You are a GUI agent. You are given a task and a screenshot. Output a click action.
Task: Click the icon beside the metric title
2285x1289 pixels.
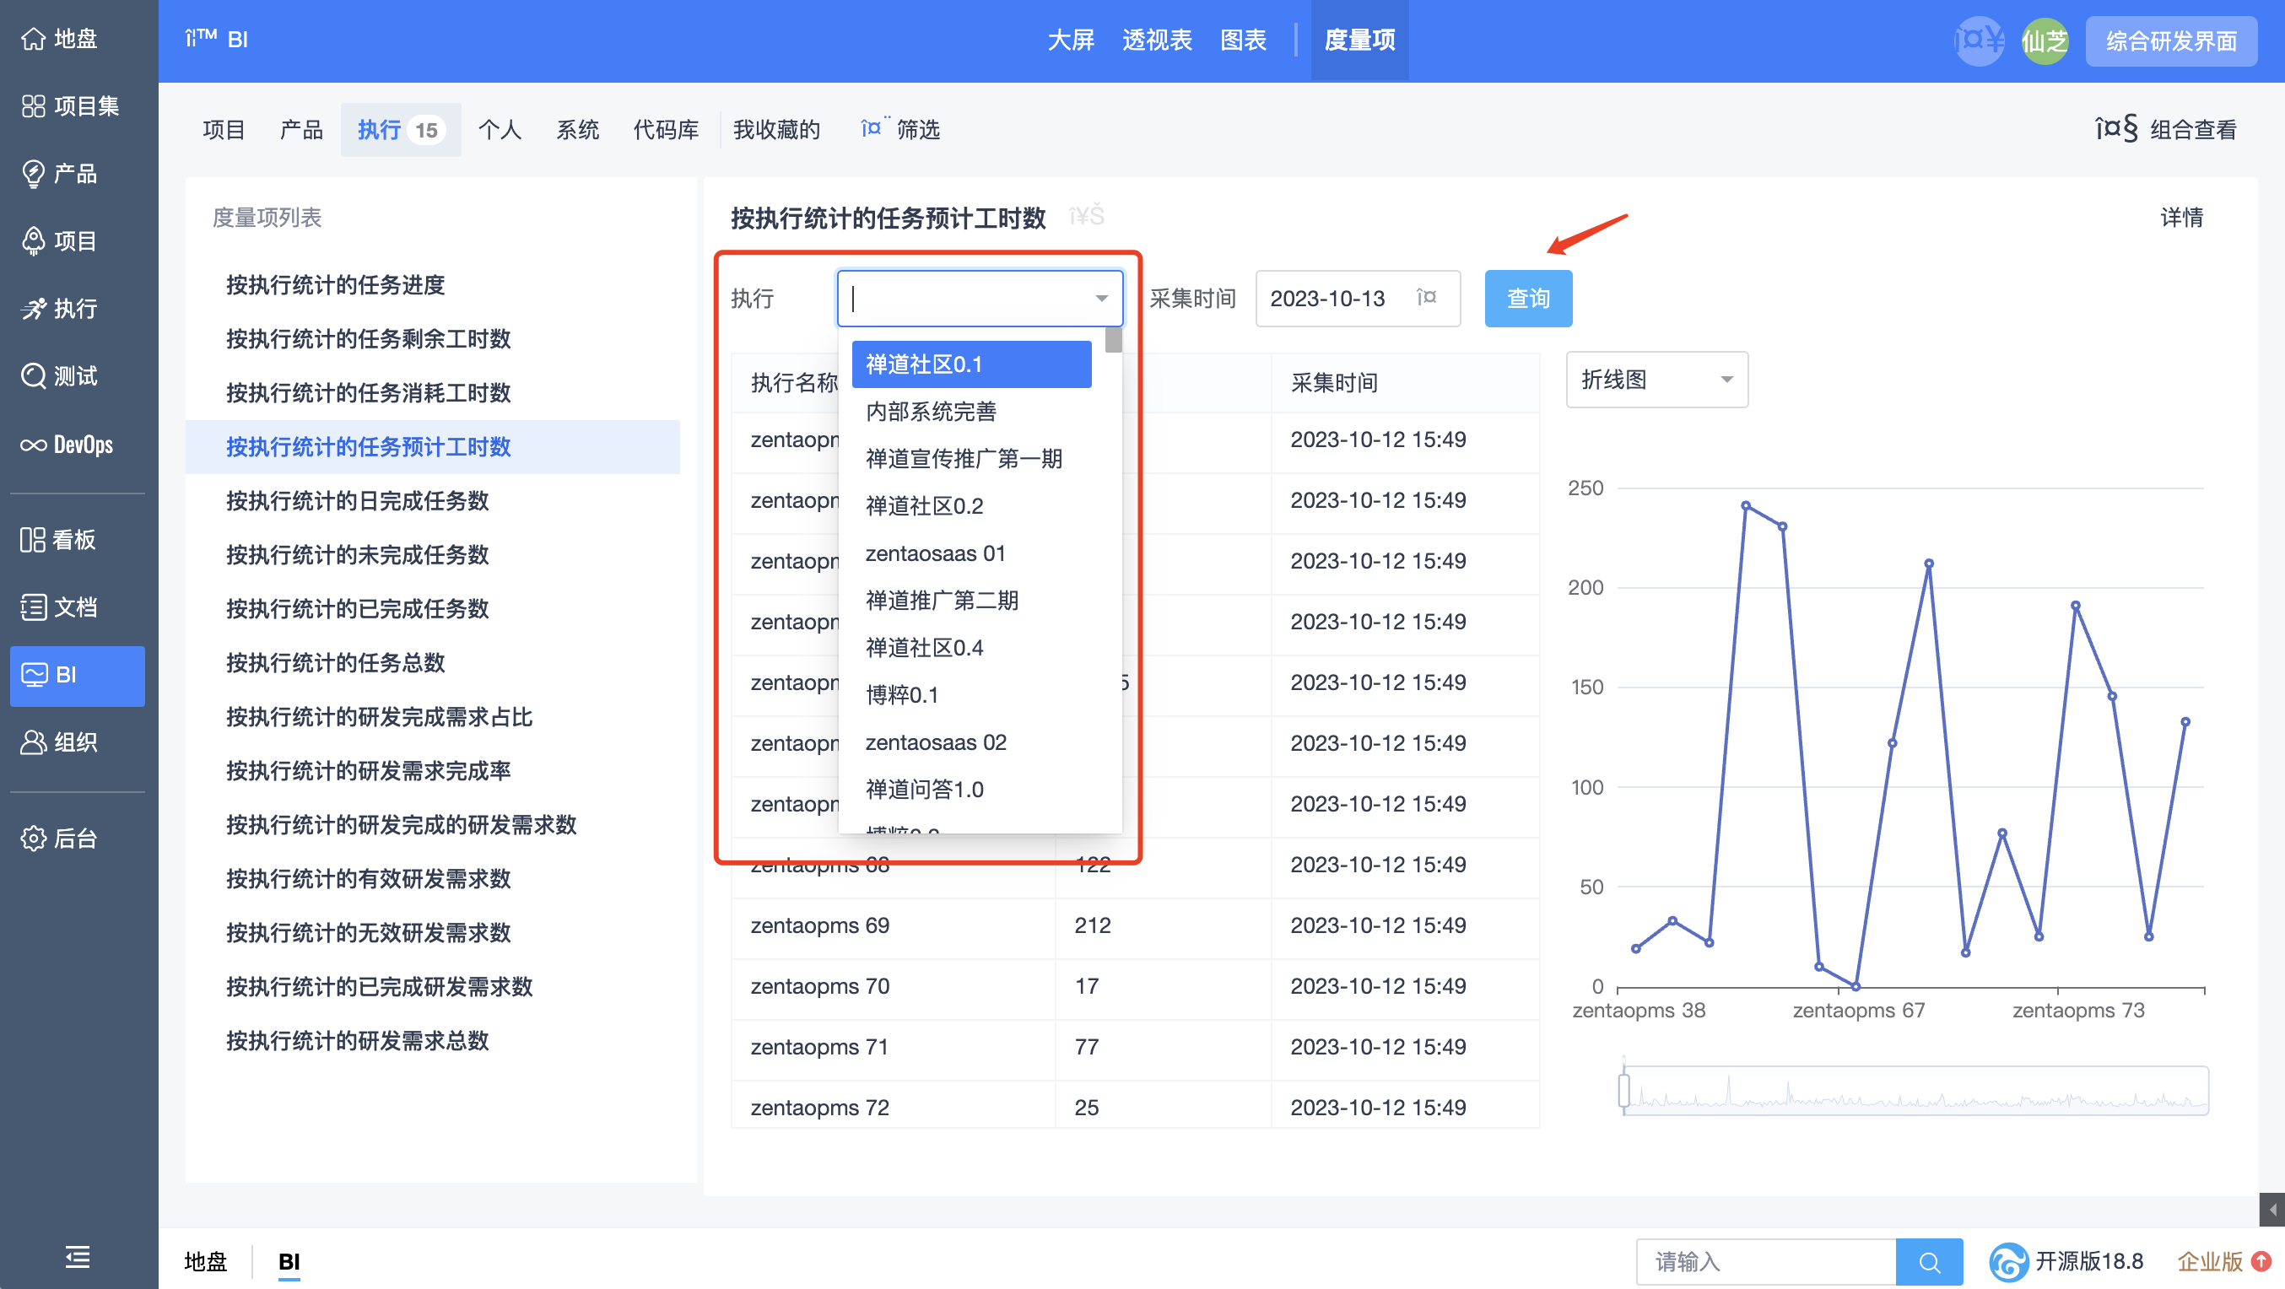(1087, 216)
